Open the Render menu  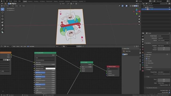[x=11, y=1]
